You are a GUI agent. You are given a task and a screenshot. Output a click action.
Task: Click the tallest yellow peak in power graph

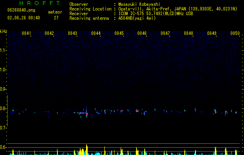[x=87, y=150]
